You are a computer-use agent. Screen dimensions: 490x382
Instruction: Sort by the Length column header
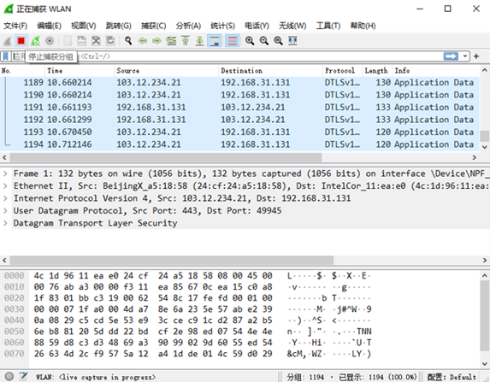(377, 71)
